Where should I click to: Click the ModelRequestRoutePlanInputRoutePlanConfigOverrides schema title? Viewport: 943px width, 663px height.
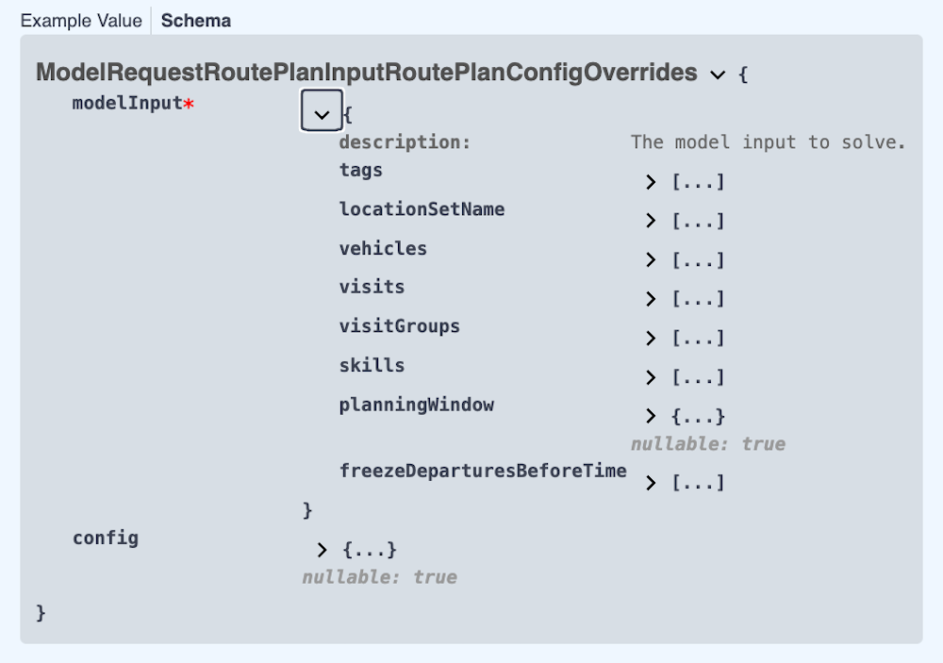click(x=366, y=73)
